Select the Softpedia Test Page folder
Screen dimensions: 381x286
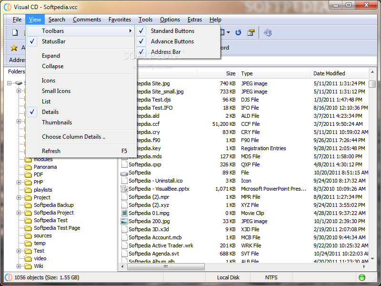point(57,228)
